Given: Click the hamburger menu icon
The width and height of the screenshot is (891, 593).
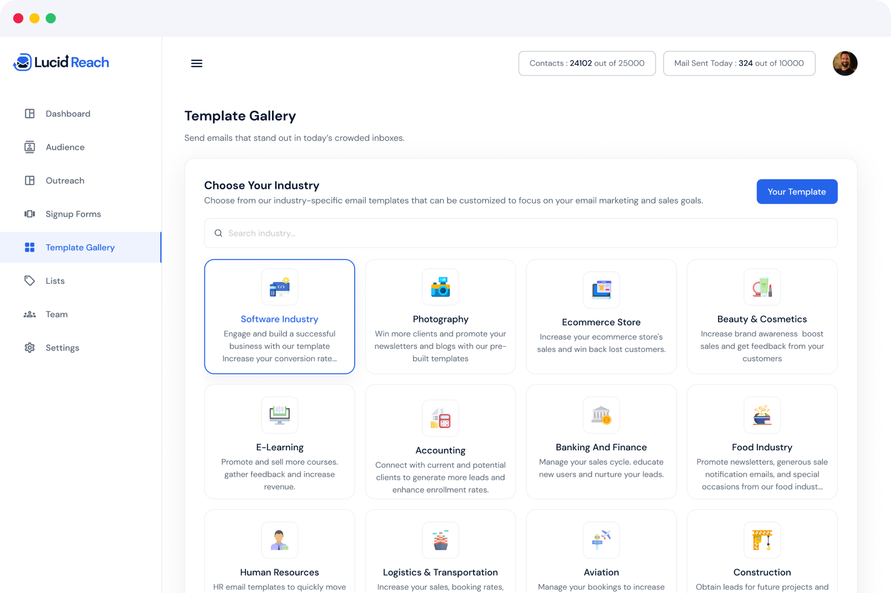Looking at the screenshot, I should (196, 63).
